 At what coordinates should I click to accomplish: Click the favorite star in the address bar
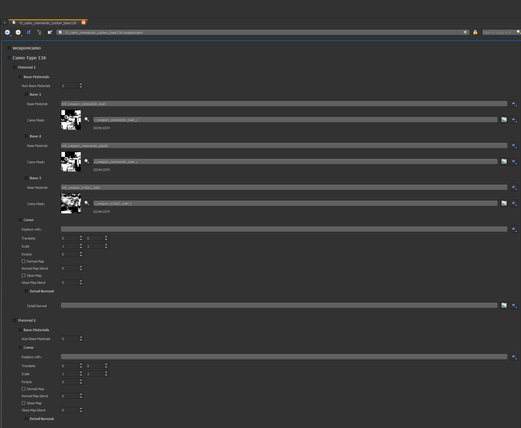(465, 32)
